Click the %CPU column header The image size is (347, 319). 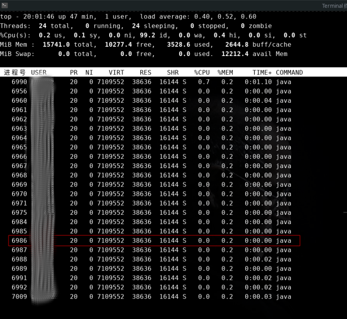pos(202,73)
